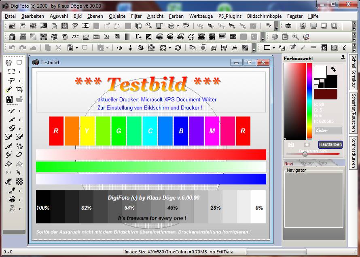Pin the Farbauswahl panel
The height and width of the screenshot is (257, 360).
coord(342,57)
